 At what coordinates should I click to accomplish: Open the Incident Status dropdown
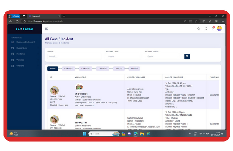point(162,57)
